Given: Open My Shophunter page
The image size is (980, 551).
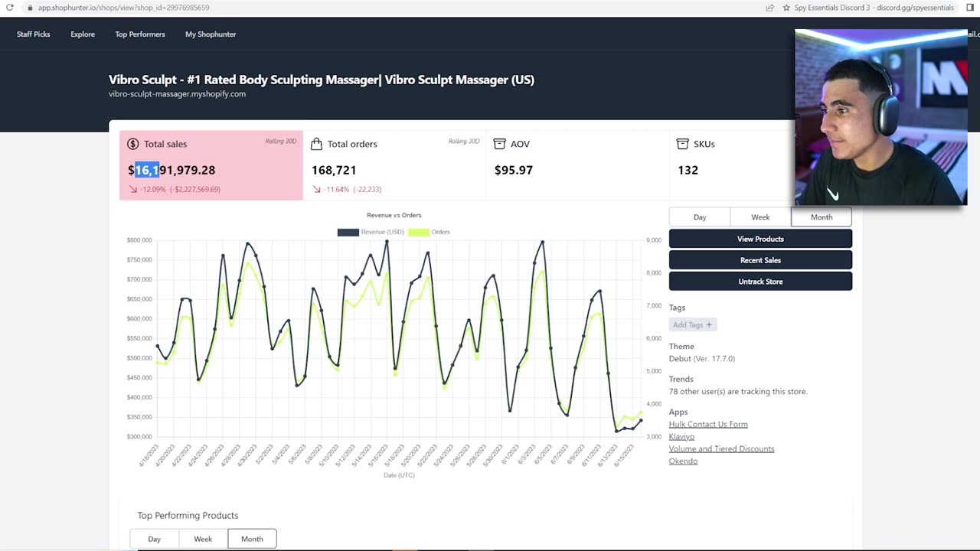Looking at the screenshot, I should pyautogui.click(x=211, y=34).
